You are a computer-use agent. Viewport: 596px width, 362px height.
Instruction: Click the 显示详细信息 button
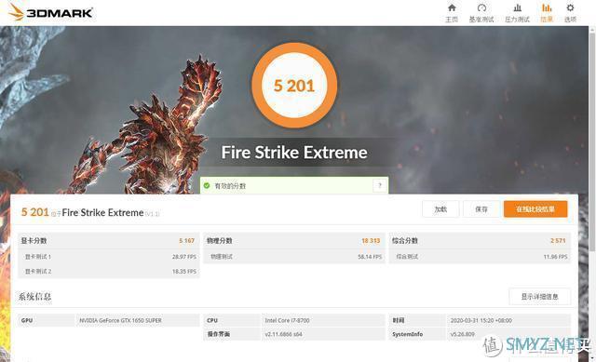click(x=540, y=297)
